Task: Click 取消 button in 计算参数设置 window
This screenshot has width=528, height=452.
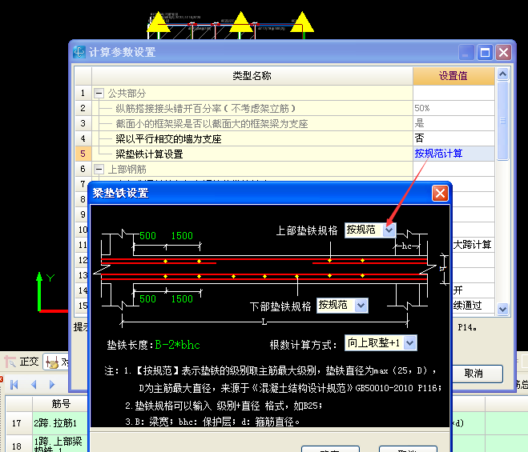Action: tap(475, 374)
